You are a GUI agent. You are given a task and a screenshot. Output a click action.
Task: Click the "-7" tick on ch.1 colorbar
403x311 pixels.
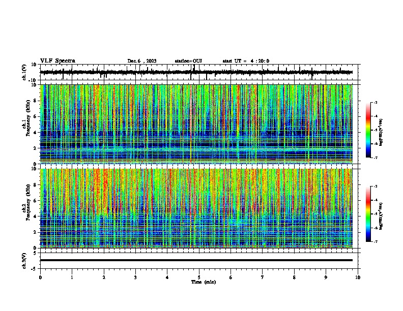click(376, 158)
